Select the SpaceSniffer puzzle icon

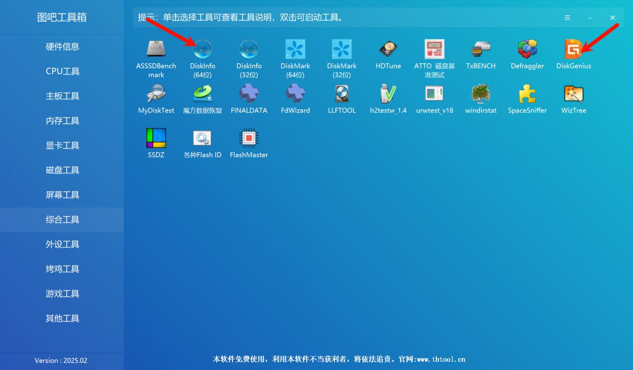point(527,94)
